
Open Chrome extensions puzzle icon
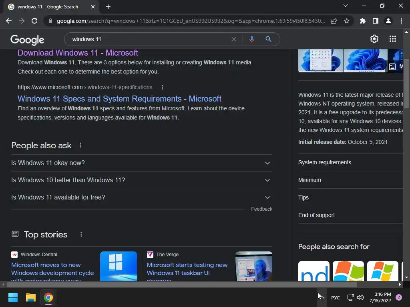click(363, 21)
